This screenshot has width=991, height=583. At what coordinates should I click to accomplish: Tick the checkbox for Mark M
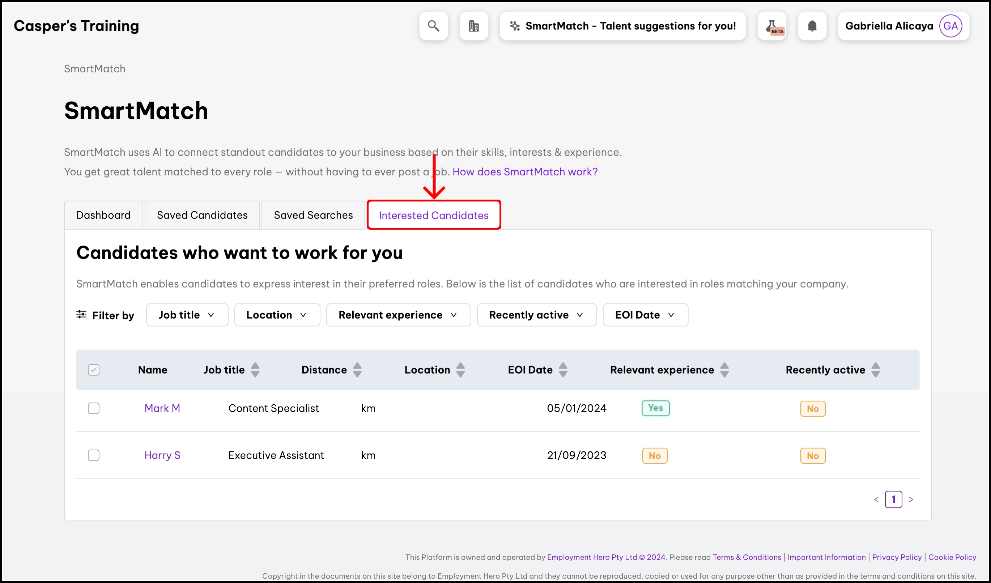tap(94, 408)
